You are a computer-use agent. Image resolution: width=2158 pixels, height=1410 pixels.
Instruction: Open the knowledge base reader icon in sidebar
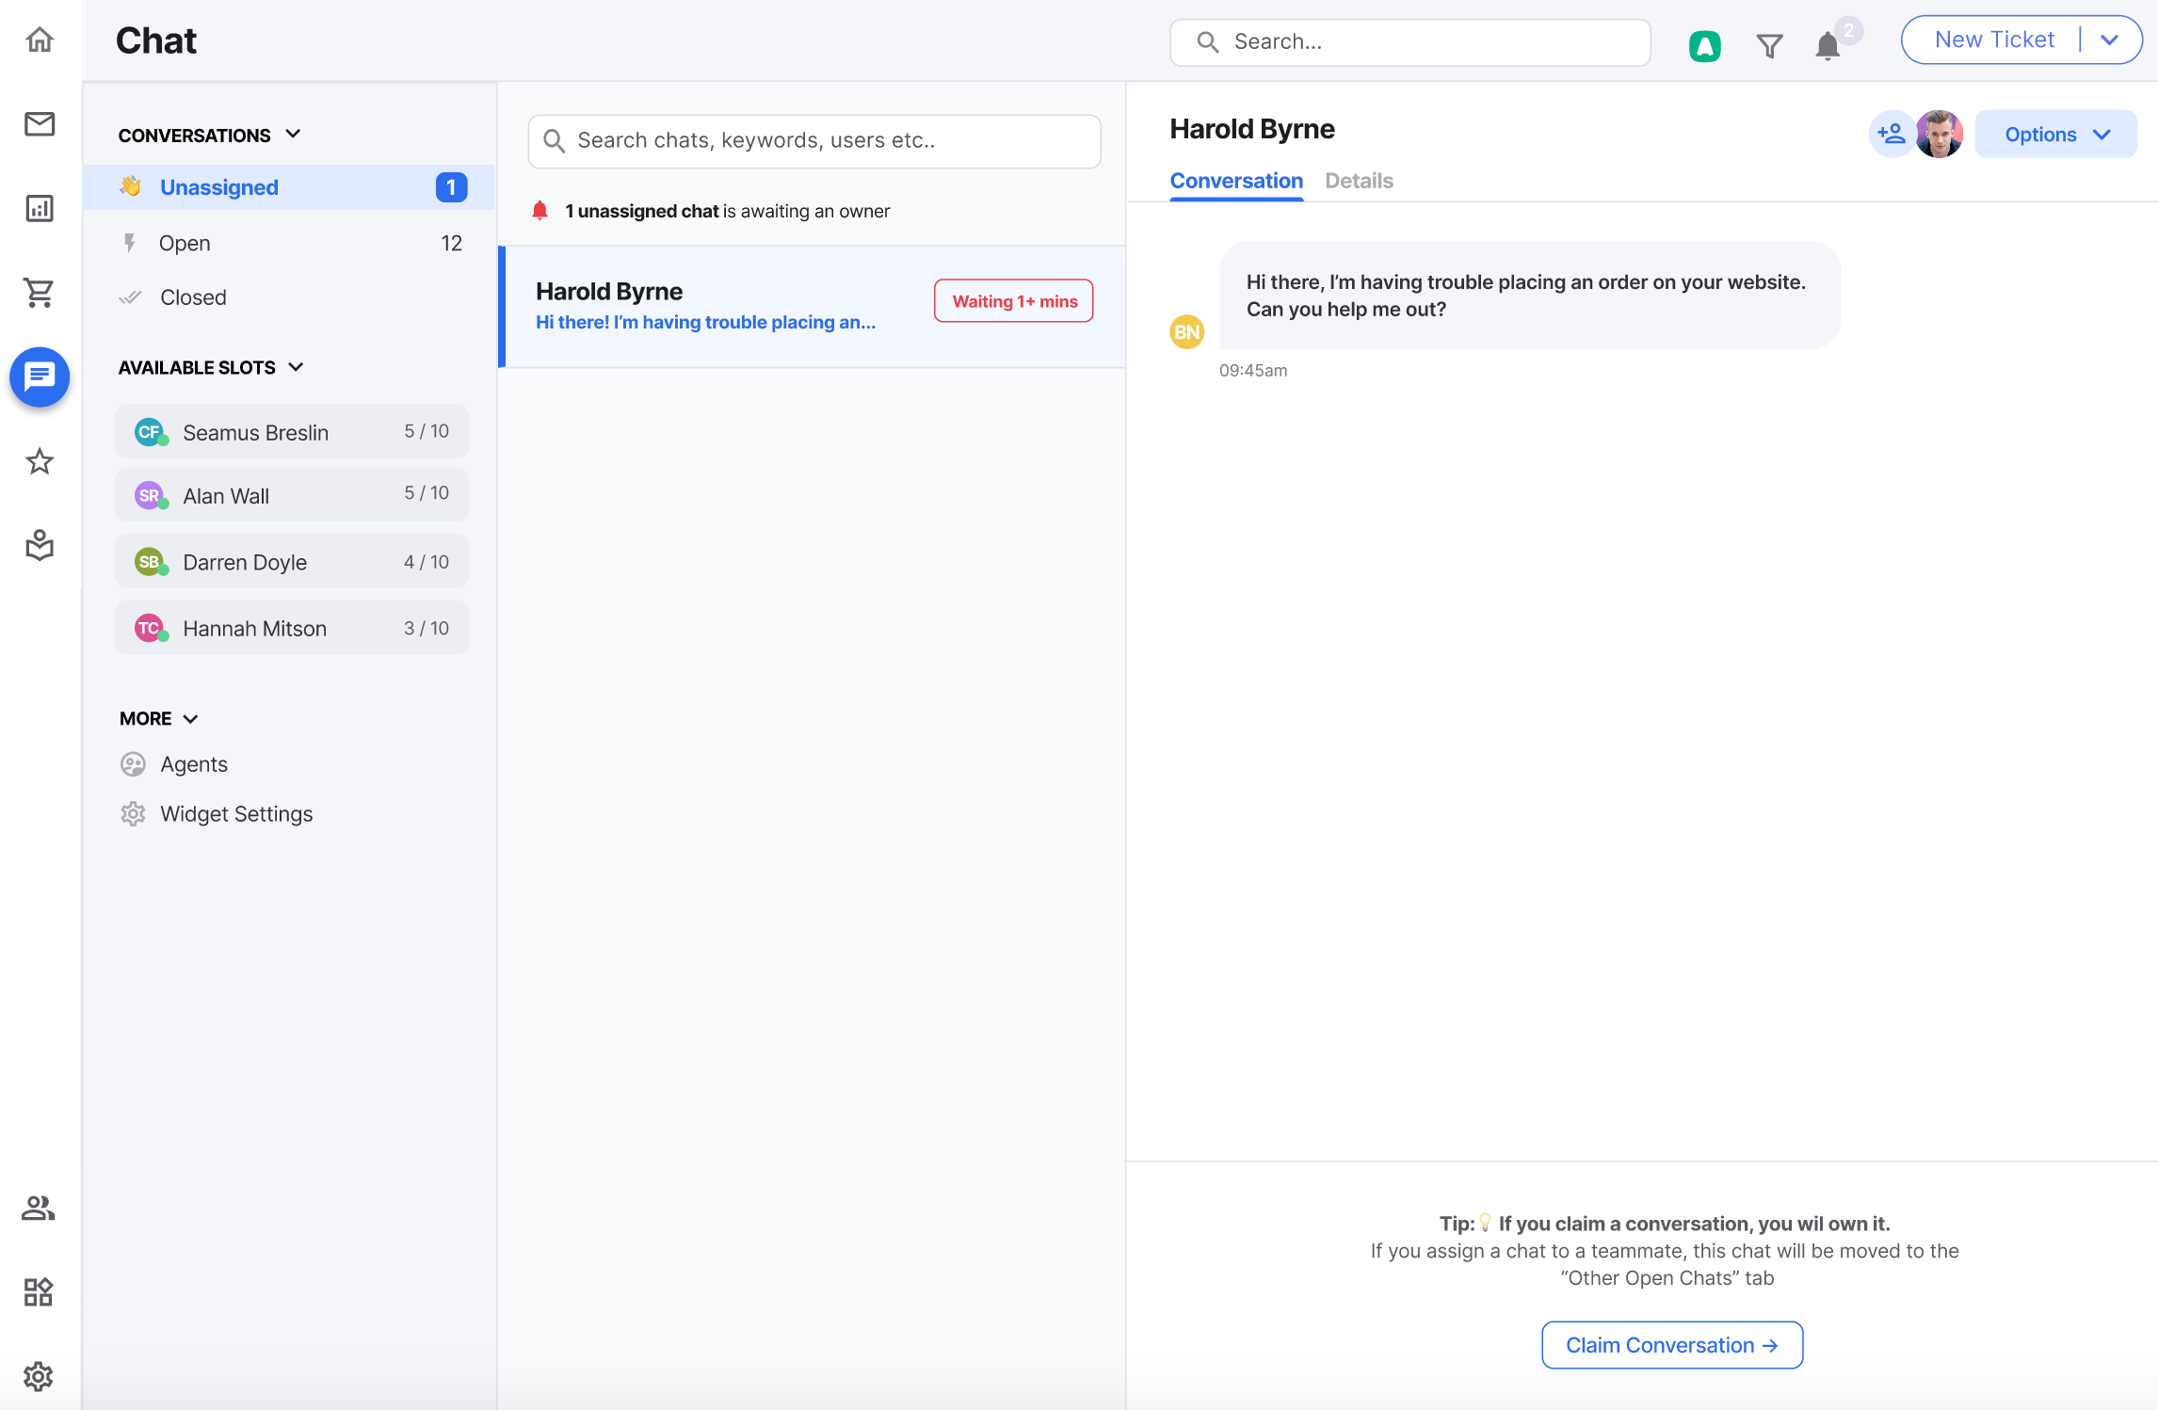coord(40,545)
